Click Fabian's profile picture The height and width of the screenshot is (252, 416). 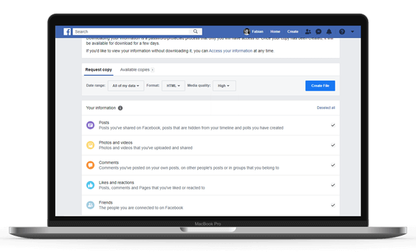(246, 31)
